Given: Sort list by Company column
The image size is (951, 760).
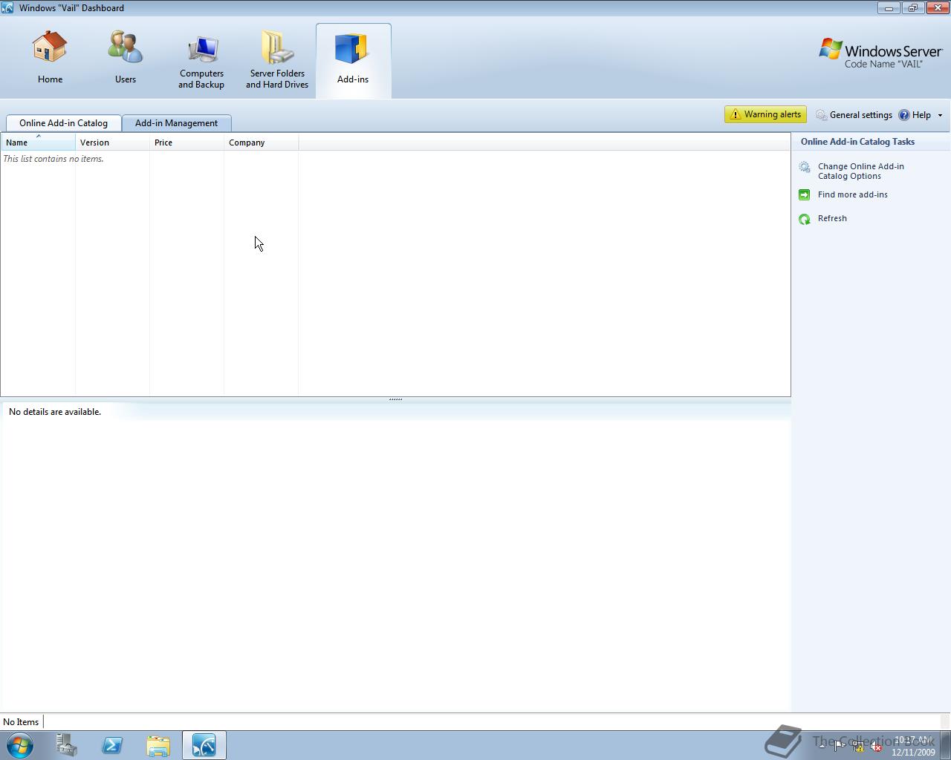Looking at the screenshot, I should [x=261, y=142].
